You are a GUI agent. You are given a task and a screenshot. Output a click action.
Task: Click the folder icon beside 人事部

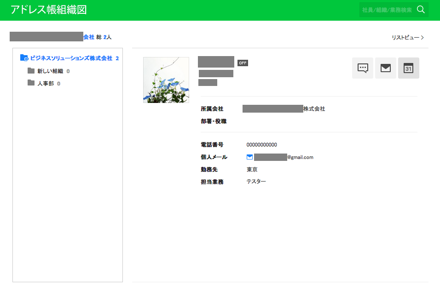tap(31, 83)
